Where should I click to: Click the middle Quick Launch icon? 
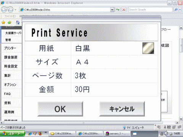click(x=35, y=134)
